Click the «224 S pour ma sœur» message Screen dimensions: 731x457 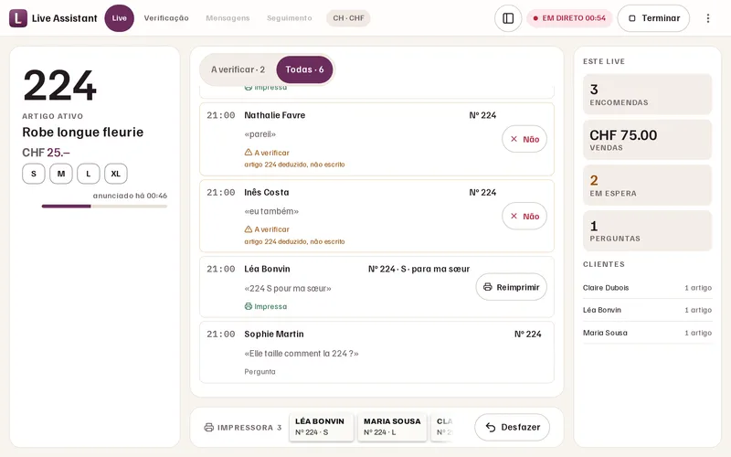tap(288, 288)
